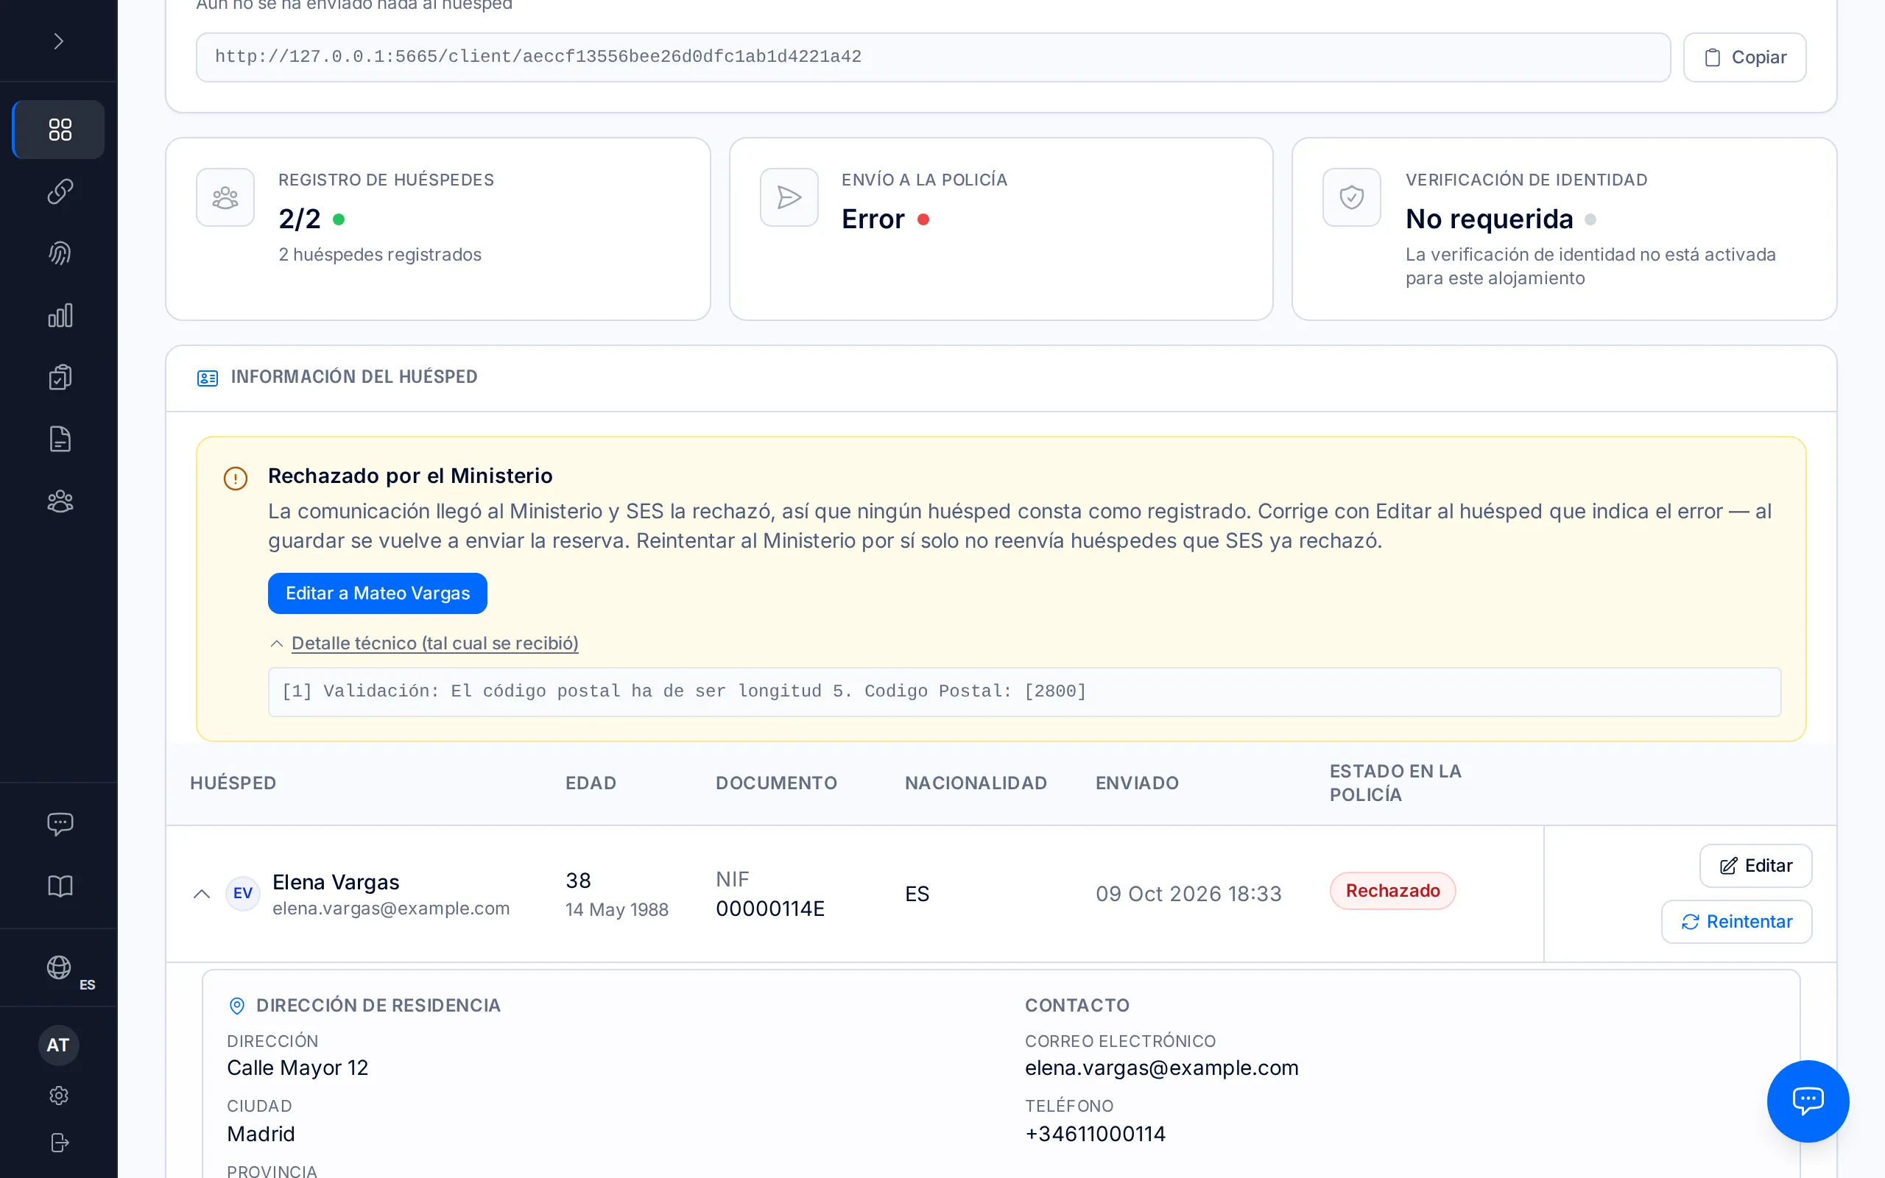Click the Rechazado status badge
This screenshot has width=1885, height=1178.
pyautogui.click(x=1392, y=891)
